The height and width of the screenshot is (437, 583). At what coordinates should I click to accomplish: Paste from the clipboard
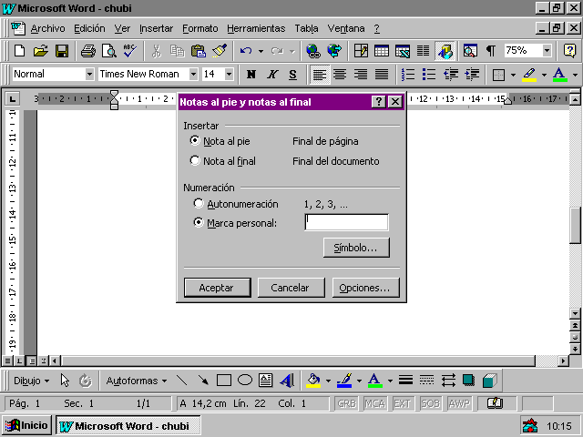pos(199,51)
